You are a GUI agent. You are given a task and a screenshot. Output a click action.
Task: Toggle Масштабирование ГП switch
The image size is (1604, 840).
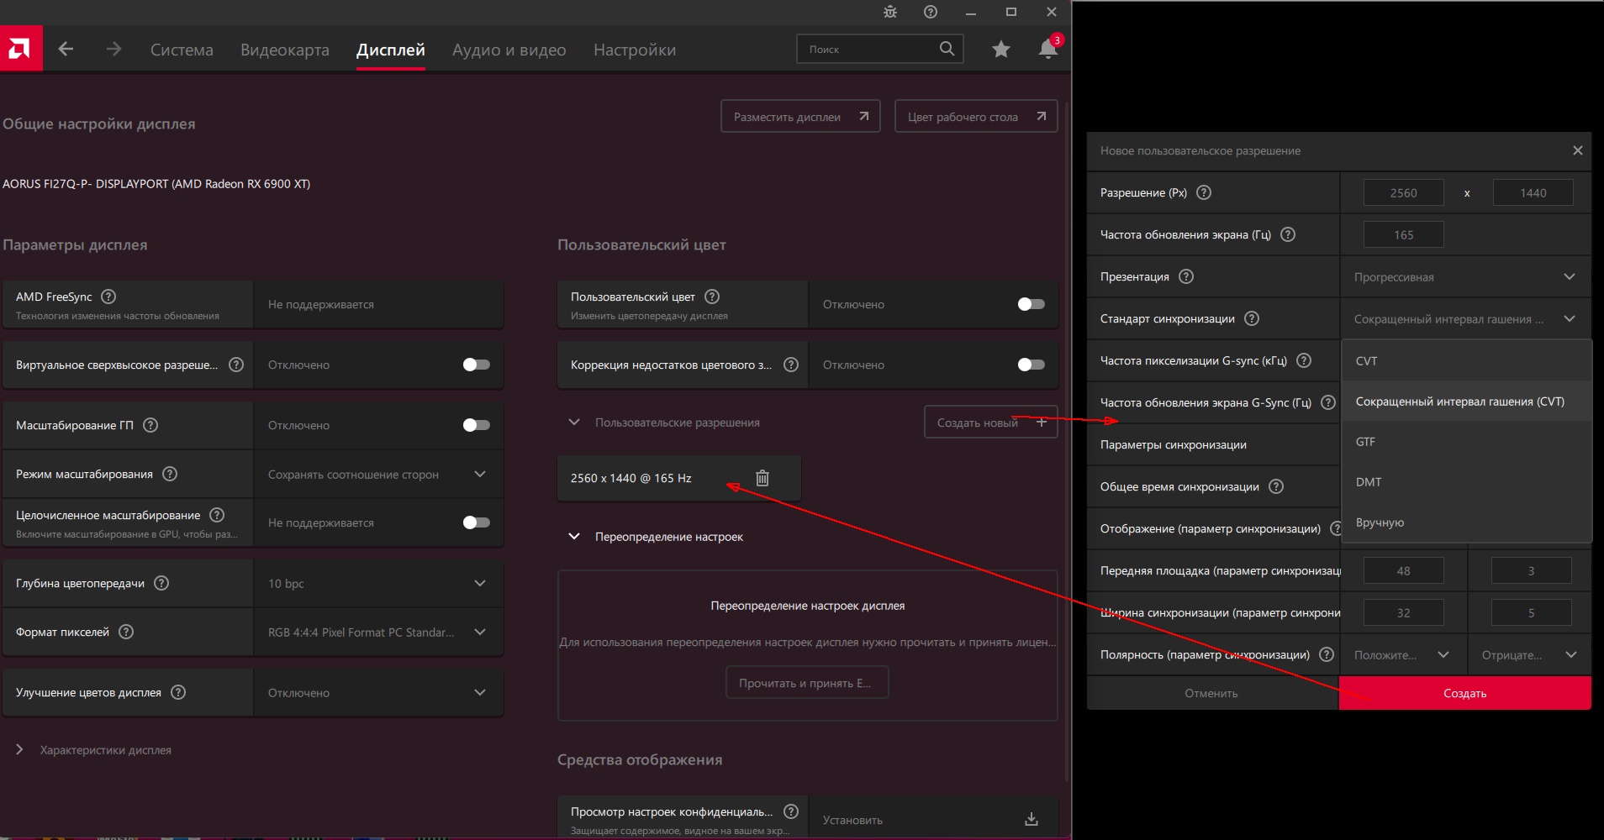477,425
